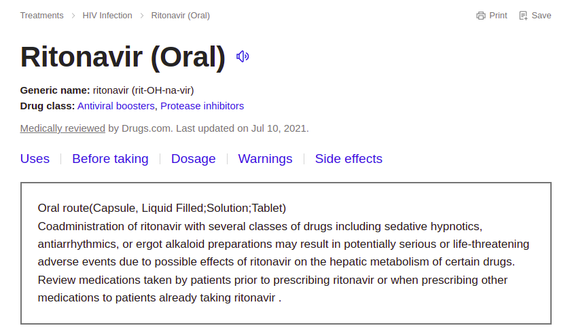Screen dimensions: 570x330
Task: Open the Print link text
Action: coord(498,16)
